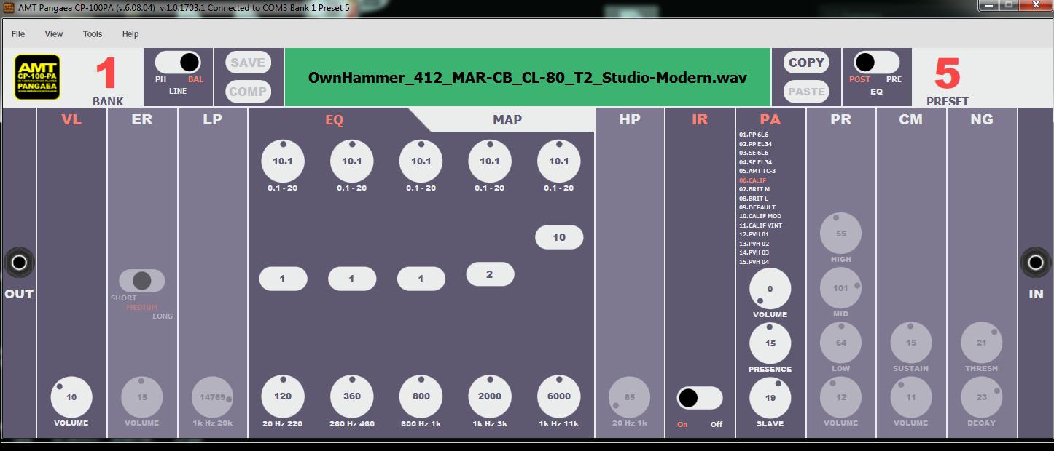Select 10.CALIF MOD power amp type

(x=759, y=216)
